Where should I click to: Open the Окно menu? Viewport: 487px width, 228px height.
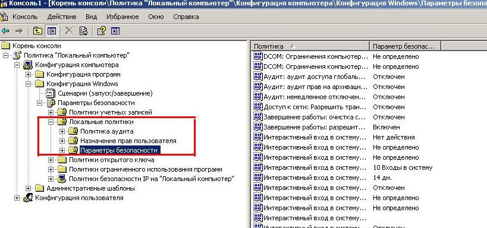pyautogui.click(x=156, y=17)
